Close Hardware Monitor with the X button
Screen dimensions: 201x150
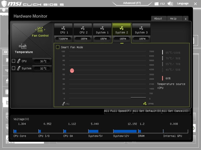[x=186, y=19]
